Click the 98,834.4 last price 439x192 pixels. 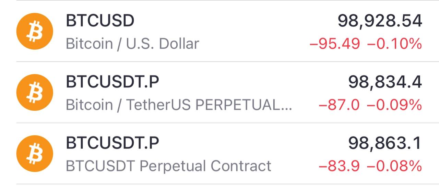click(x=385, y=82)
